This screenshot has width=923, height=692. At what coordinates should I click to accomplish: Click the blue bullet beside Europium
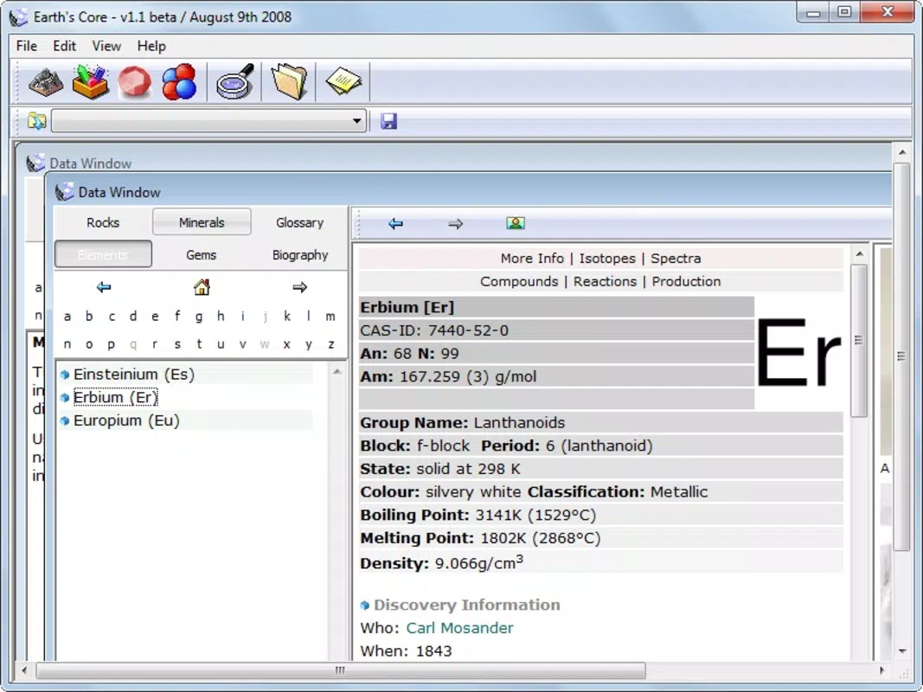tap(65, 420)
